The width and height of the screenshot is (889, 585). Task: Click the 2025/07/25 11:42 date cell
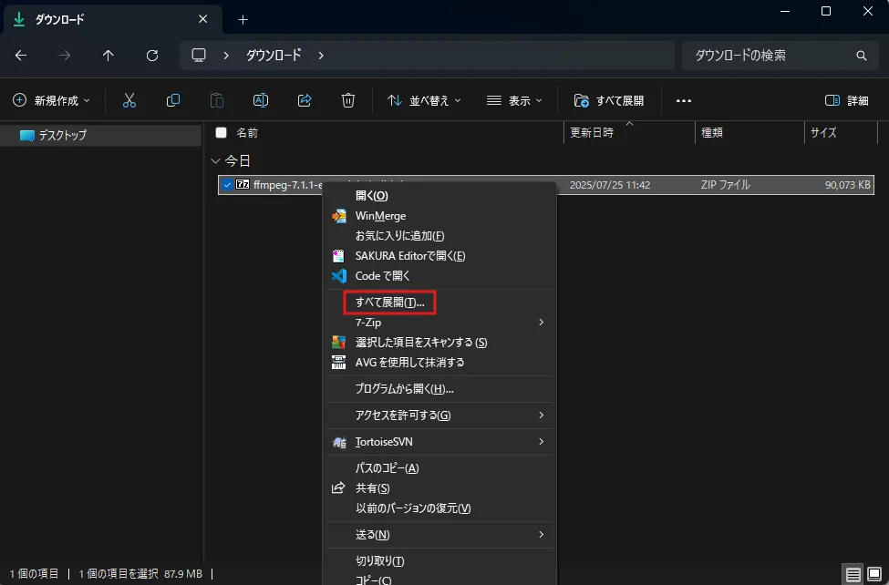coord(610,185)
